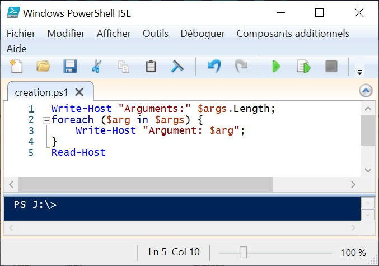
Task: Collapse the script pane using round chevron button
Action: [366, 91]
